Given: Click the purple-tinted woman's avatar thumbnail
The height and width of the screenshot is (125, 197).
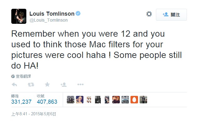Looking at the screenshot, I should (80, 100).
